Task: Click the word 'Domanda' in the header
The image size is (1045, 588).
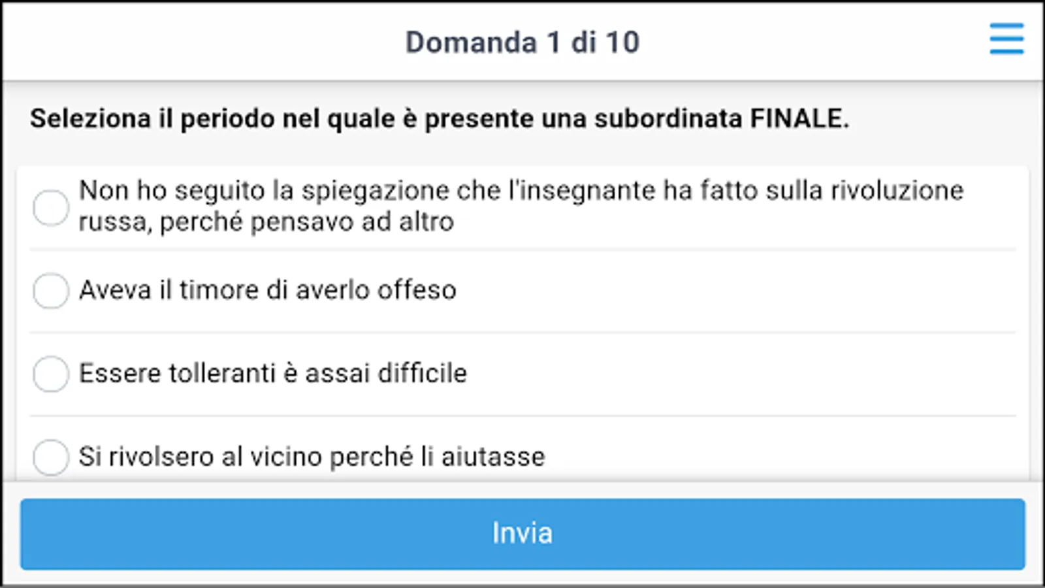Action: tap(471, 42)
